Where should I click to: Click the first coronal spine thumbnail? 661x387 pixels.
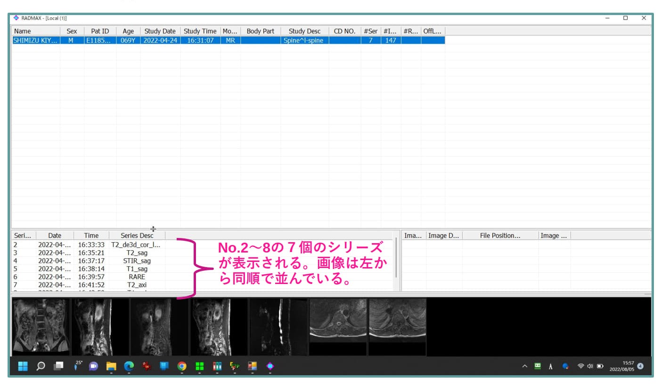[x=41, y=326]
